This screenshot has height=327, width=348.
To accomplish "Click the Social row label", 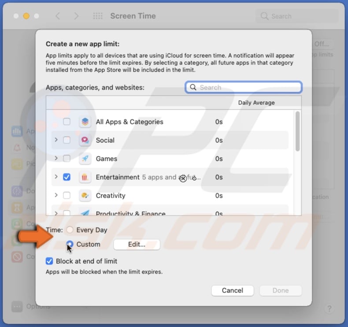I will 105,140.
